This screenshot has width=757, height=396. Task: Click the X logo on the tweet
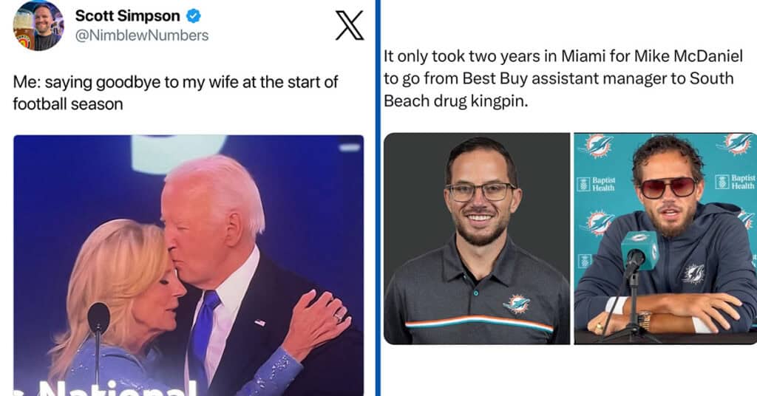pos(349,26)
